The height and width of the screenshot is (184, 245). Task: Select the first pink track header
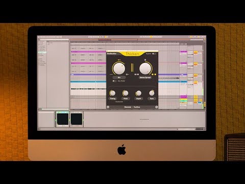click(183, 52)
